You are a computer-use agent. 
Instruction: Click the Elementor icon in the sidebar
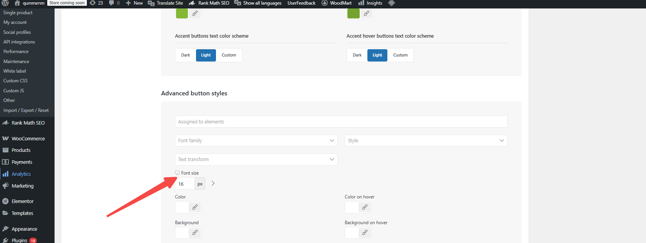[x=5, y=201]
